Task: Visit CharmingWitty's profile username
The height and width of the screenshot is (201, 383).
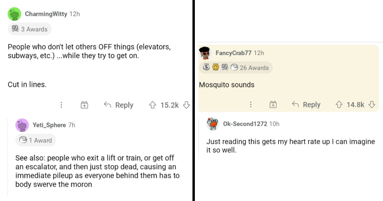Action: [46, 14]
